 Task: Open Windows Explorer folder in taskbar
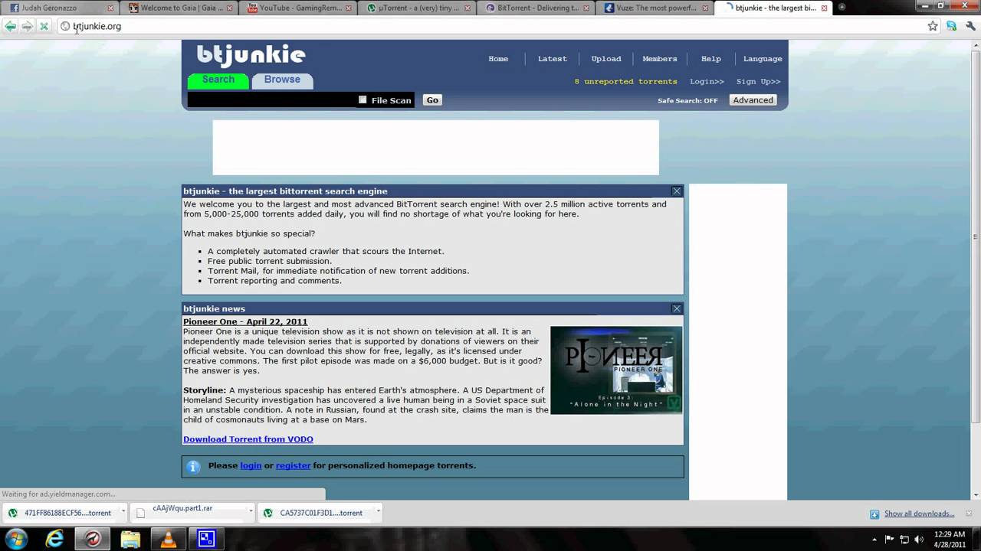[x=130, y=539]
